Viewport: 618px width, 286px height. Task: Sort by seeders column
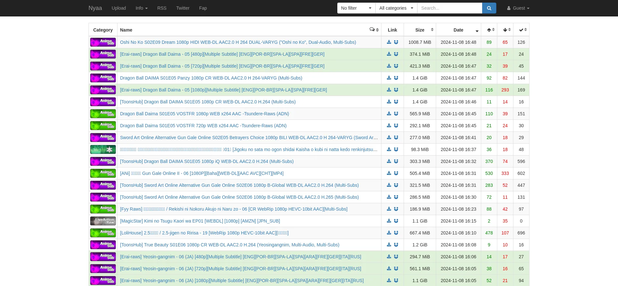click(x=489, y=30)
